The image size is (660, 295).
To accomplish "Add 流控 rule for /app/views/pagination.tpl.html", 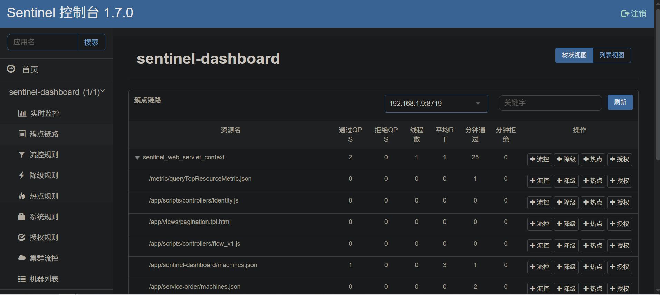I will (539, 224).
